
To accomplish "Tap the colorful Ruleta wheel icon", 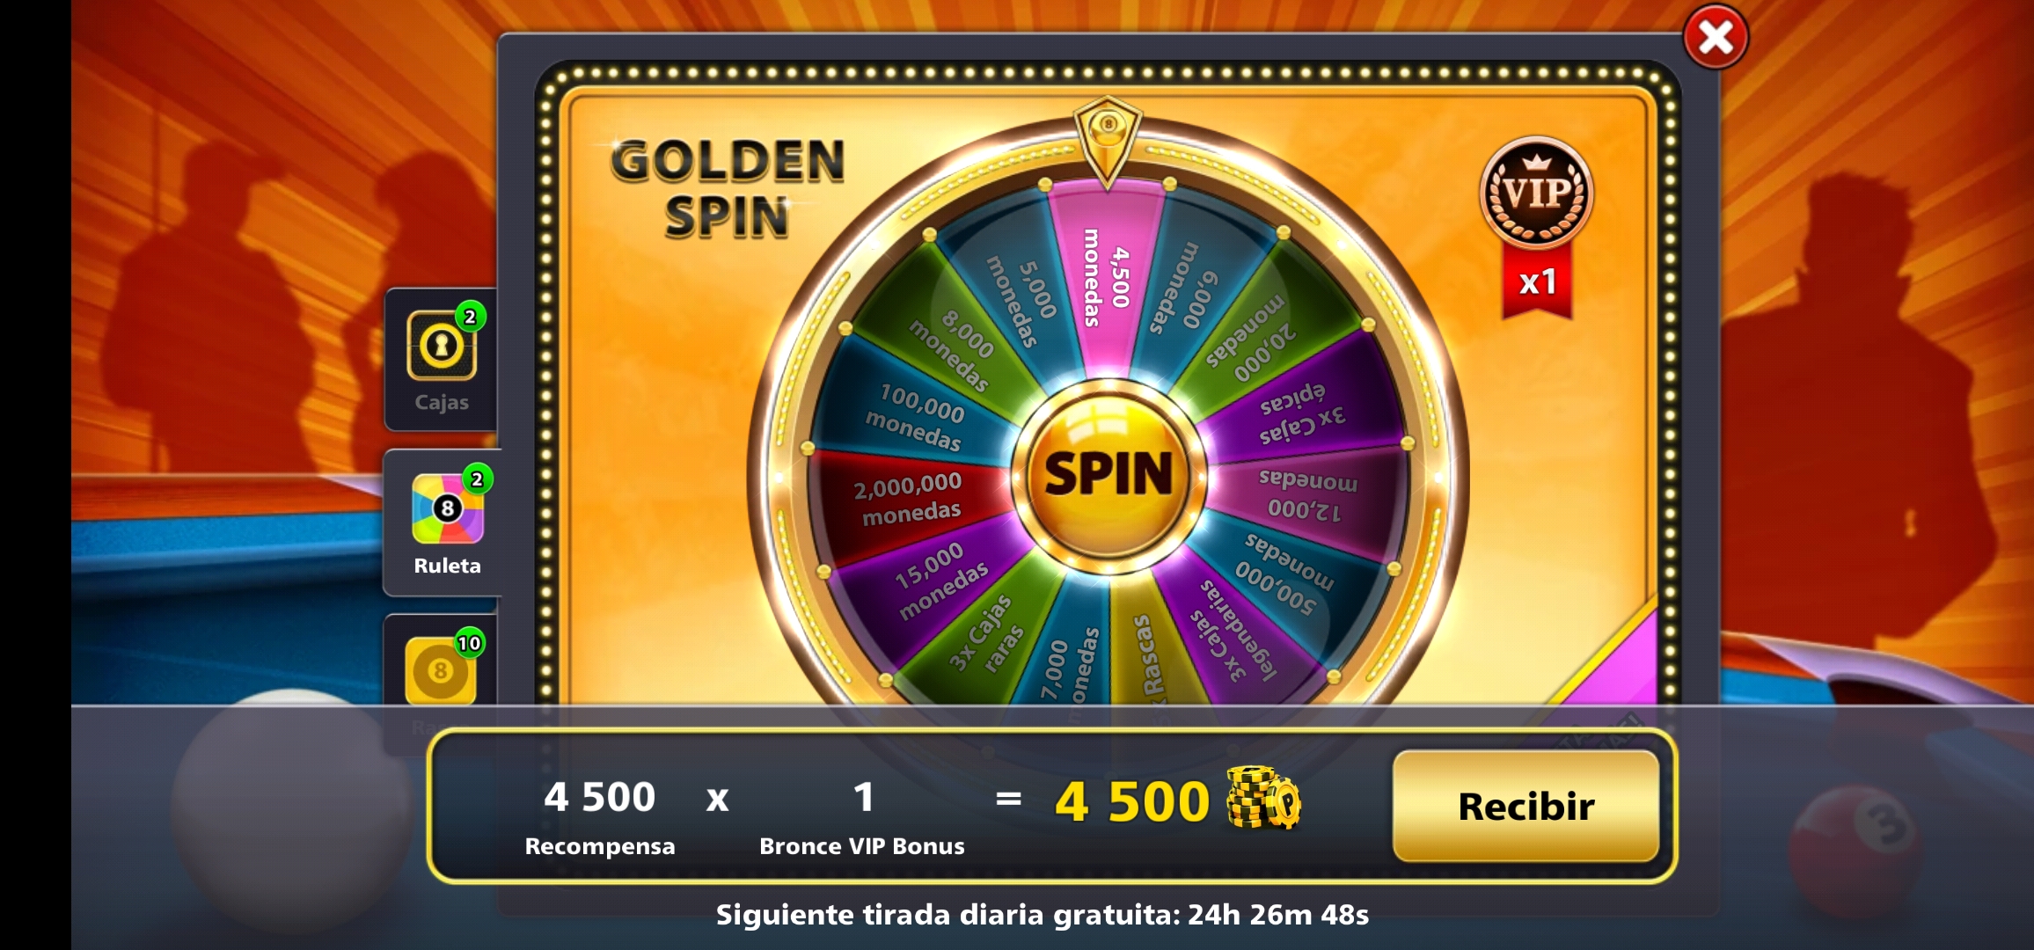I will point(448,508).
